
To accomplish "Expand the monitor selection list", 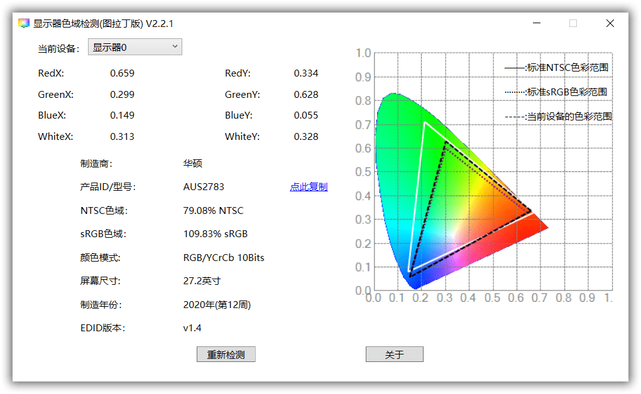I will pos(175,46).
